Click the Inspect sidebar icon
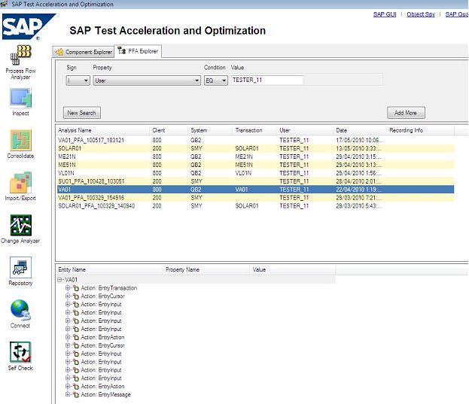 tap(20, 98)
